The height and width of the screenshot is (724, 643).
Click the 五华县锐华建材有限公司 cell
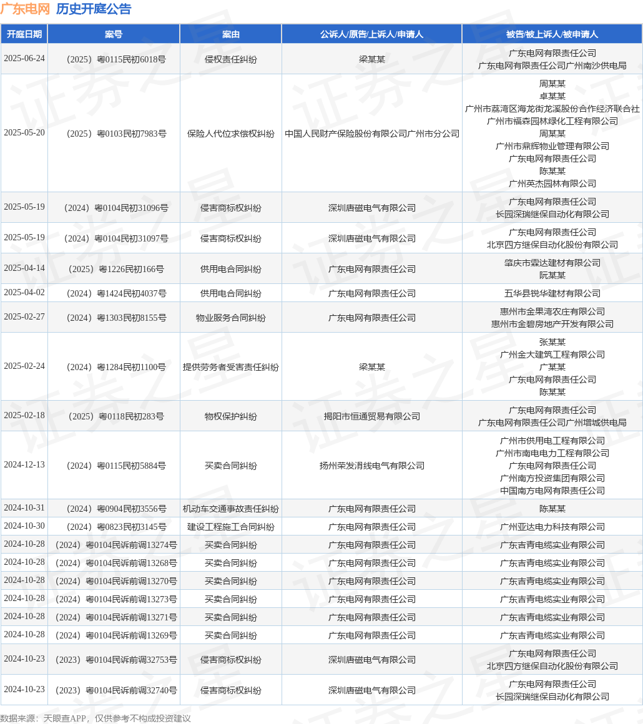tap(552, 294)
